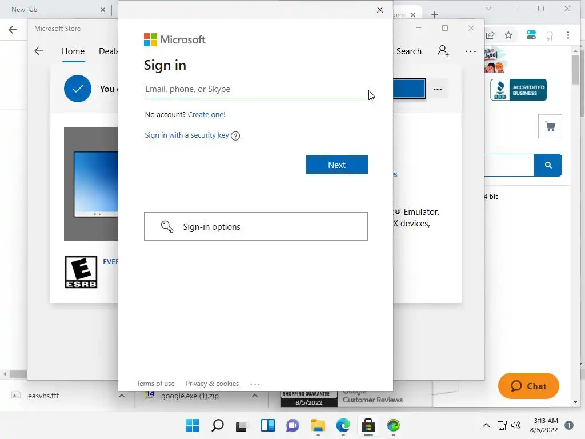Click the volume speaker tray icon
The width and height of the screenshot is (585, 439).
coord(516,425)
